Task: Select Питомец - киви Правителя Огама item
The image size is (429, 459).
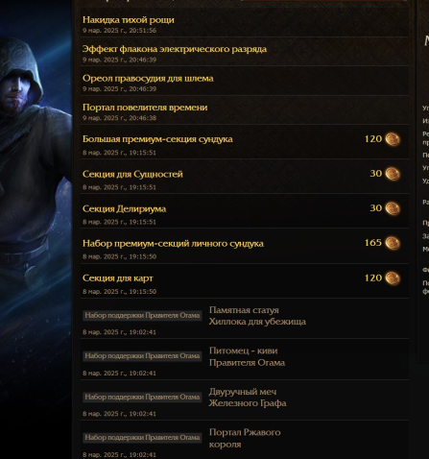Action: pos(247,356)
